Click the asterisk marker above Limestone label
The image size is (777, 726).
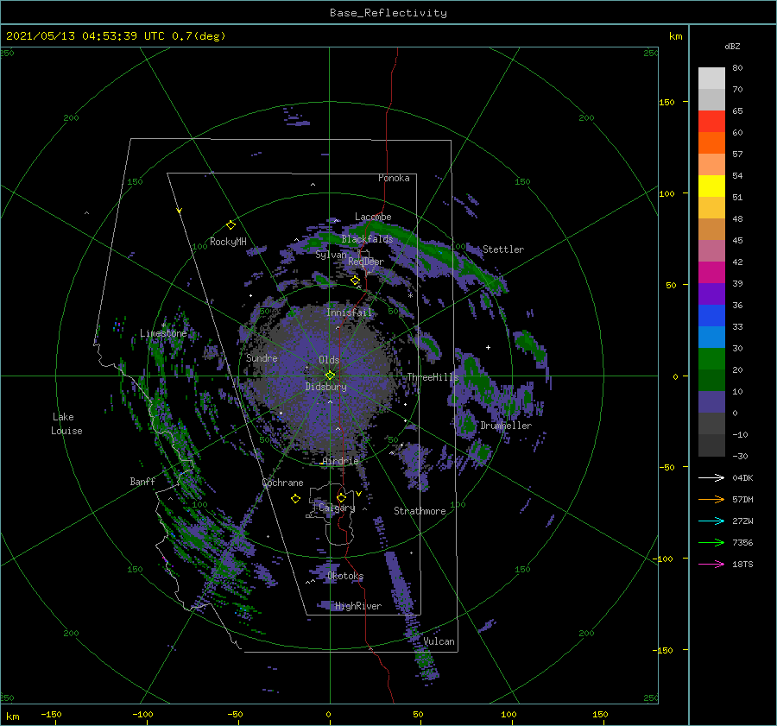coord(163,325)
